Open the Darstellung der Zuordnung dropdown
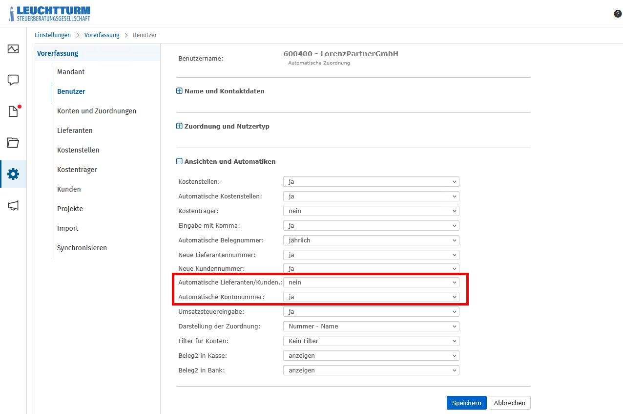Image resolution: width=623 pixels, height=414 pixels. pyautogui.click(x=371, y=327)
